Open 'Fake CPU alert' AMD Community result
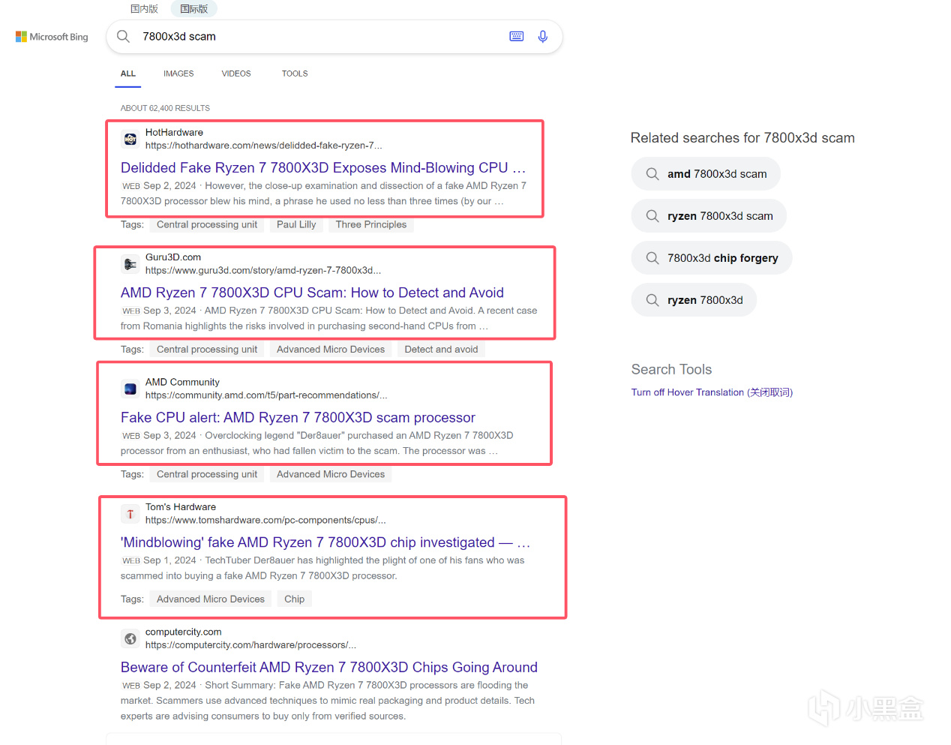Viewport: 951px width, 745px height. click(298, 418)
